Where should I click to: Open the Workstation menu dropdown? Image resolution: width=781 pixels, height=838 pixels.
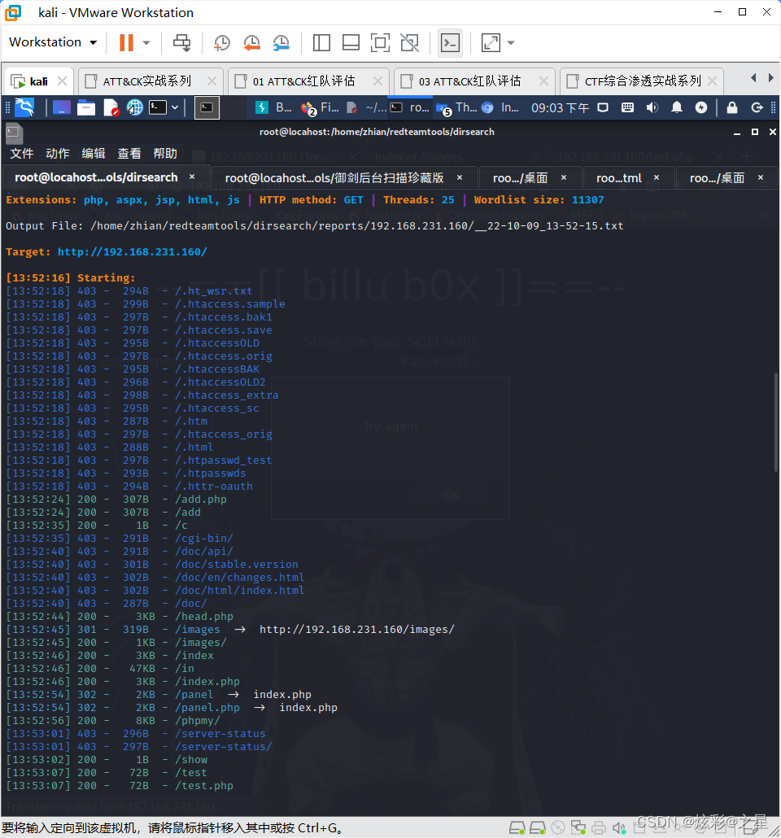click(53, 42)
